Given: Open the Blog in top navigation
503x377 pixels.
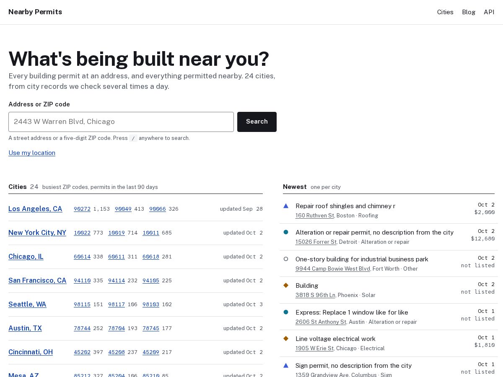Looking at the screenshot, I should [x=469, y=12].
